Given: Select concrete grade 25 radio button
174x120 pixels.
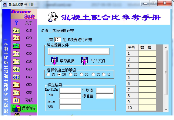Looking at the screenshot, I should pos(71,74).
